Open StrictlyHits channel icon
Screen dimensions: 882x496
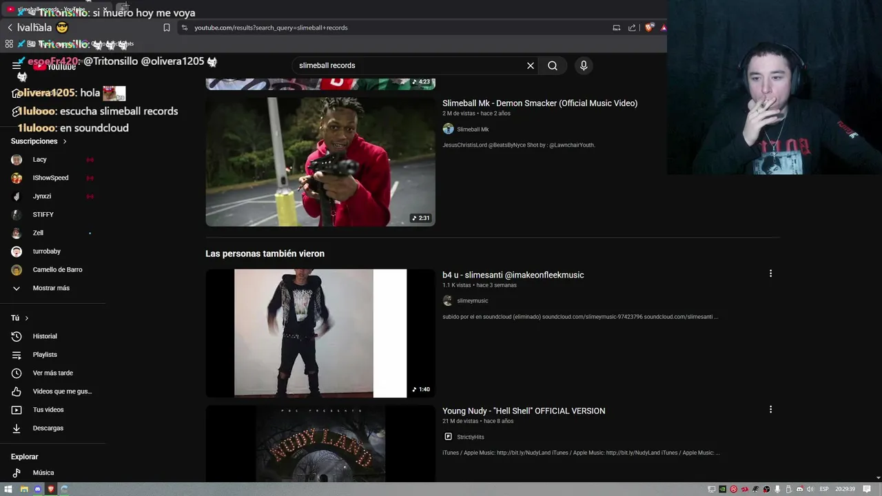(x=448, y=437)
